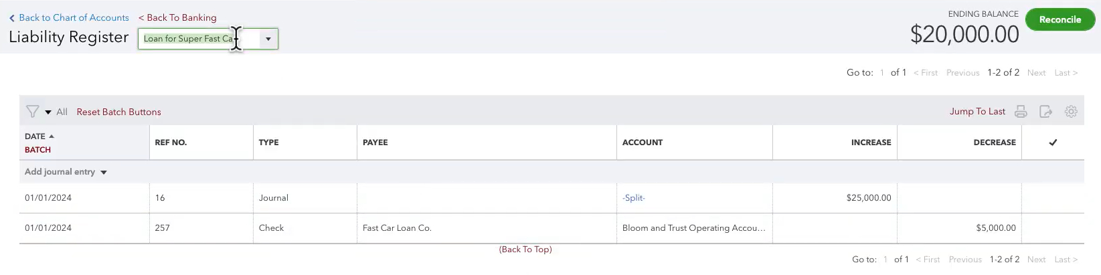Open the gear settings icon
The width and height of the screenshot is (1101, 275).
point(1071,112)
